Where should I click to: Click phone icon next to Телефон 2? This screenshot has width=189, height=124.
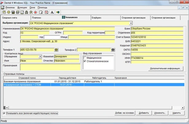tap(113, 50)
